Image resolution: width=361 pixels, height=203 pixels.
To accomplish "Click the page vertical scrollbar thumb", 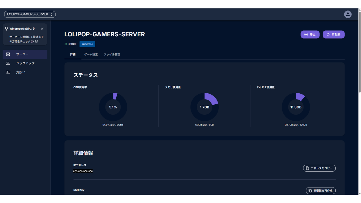I will click(360, 52).
